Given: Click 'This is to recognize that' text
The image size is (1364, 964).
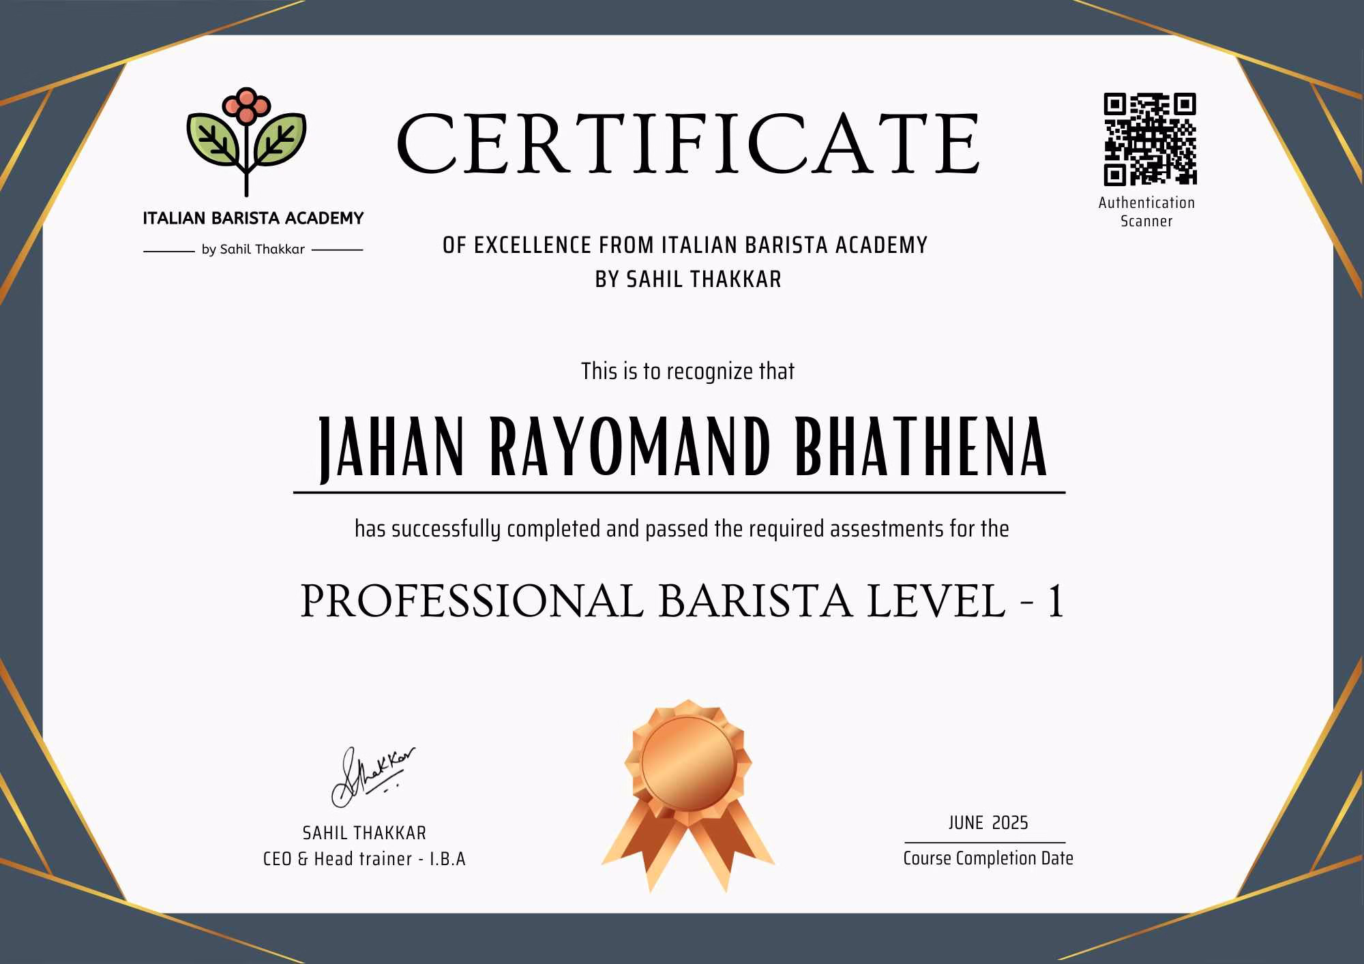Looking at the screenshot, I should pos(687,372).
